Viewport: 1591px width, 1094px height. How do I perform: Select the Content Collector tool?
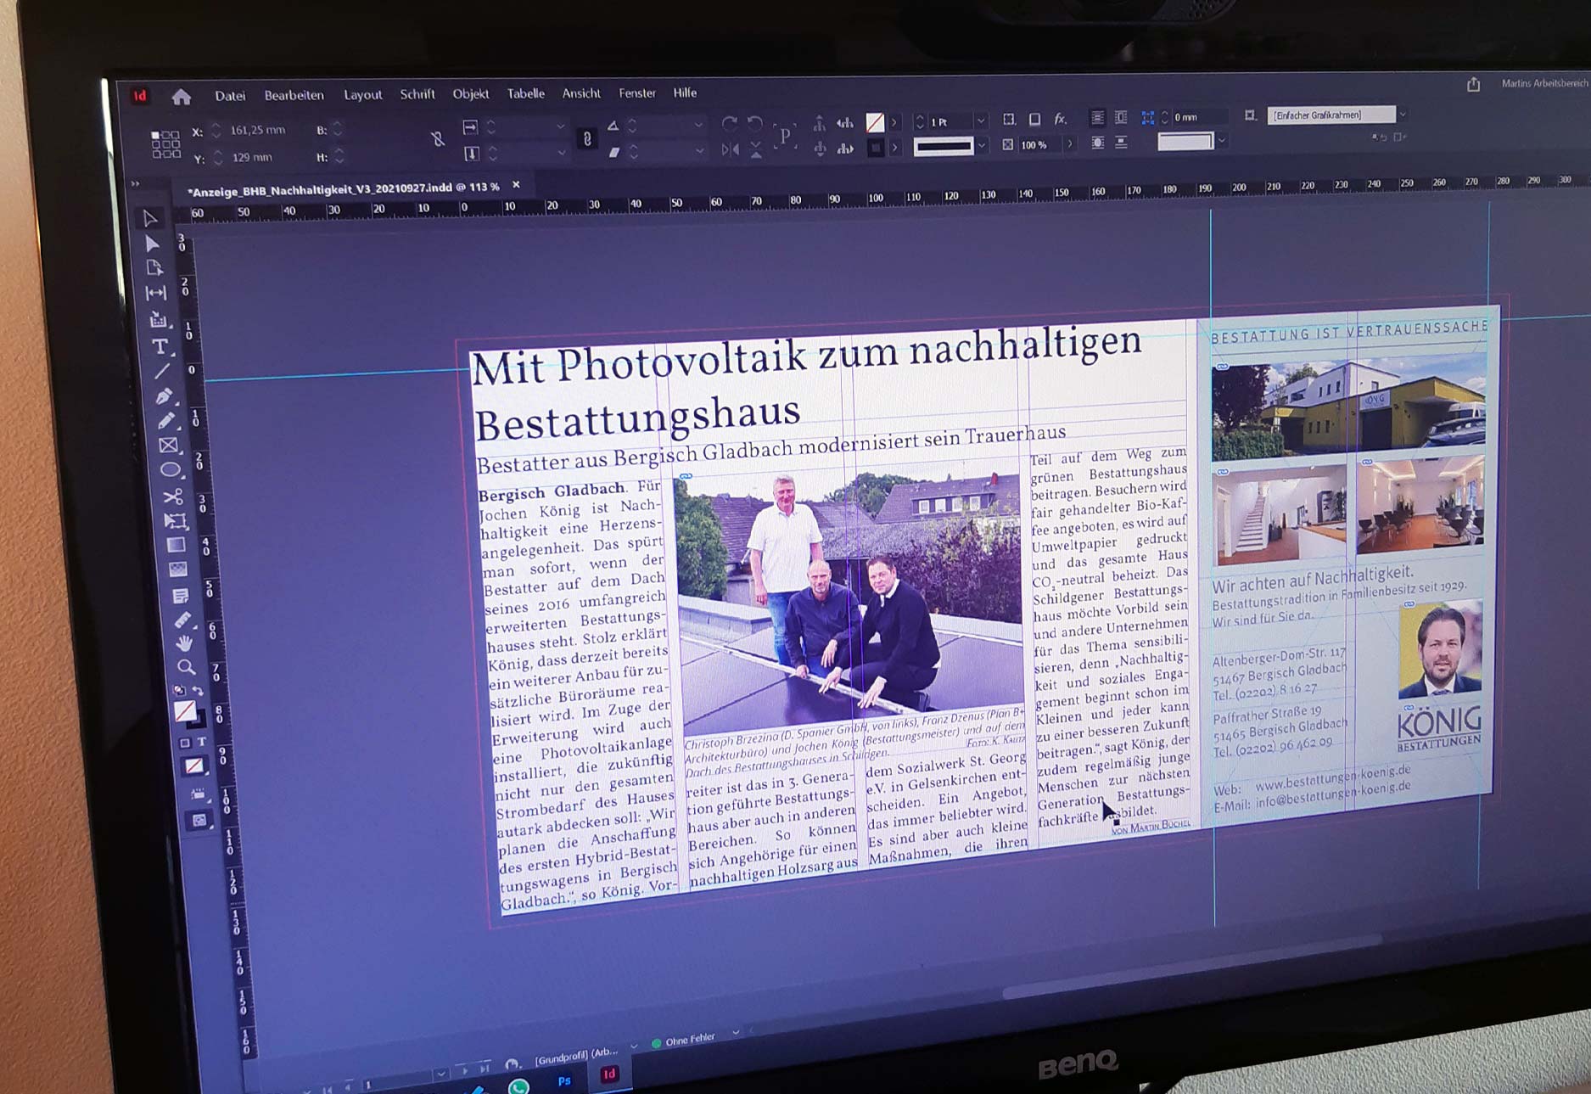point(159,320)
